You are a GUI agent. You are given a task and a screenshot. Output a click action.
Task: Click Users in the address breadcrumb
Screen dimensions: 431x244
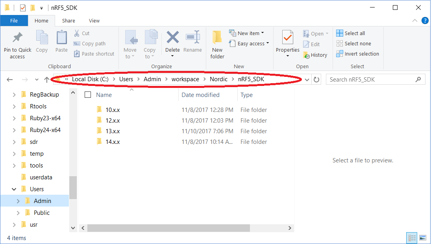(126, 79)
